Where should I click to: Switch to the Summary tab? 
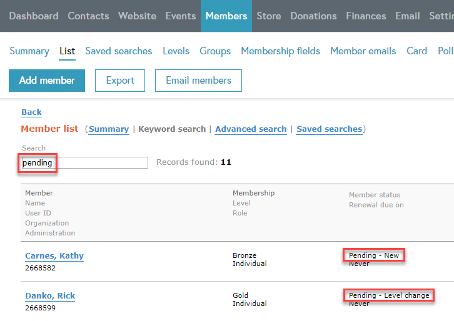pos(29,51)
